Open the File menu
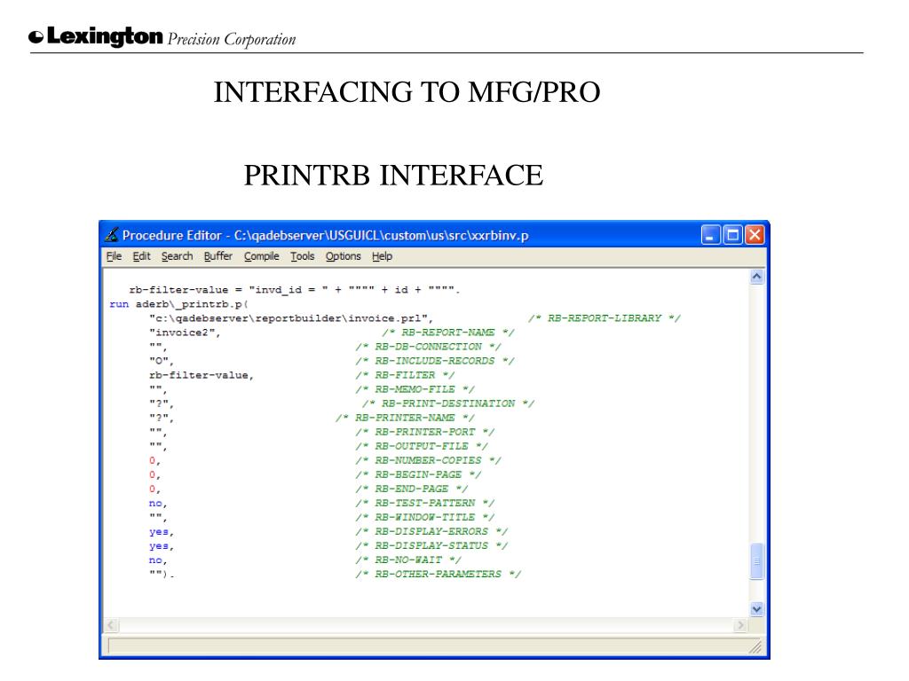Viewport: 909px width, 681px height. [x=114, y=256]
